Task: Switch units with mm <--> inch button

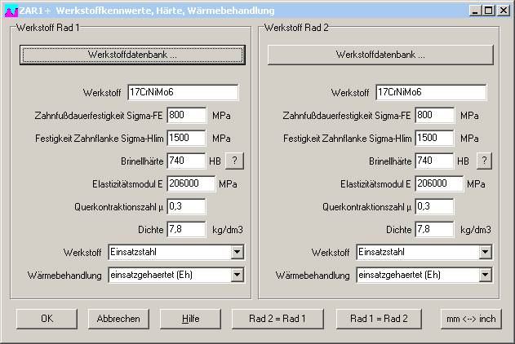Action: click(470, 319)
